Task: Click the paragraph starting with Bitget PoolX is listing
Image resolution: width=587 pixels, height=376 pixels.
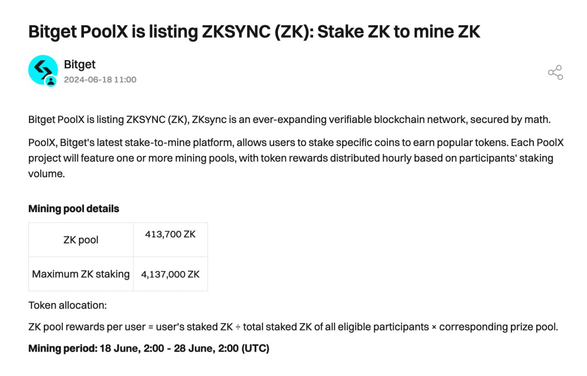Action: tap(289, 120)
